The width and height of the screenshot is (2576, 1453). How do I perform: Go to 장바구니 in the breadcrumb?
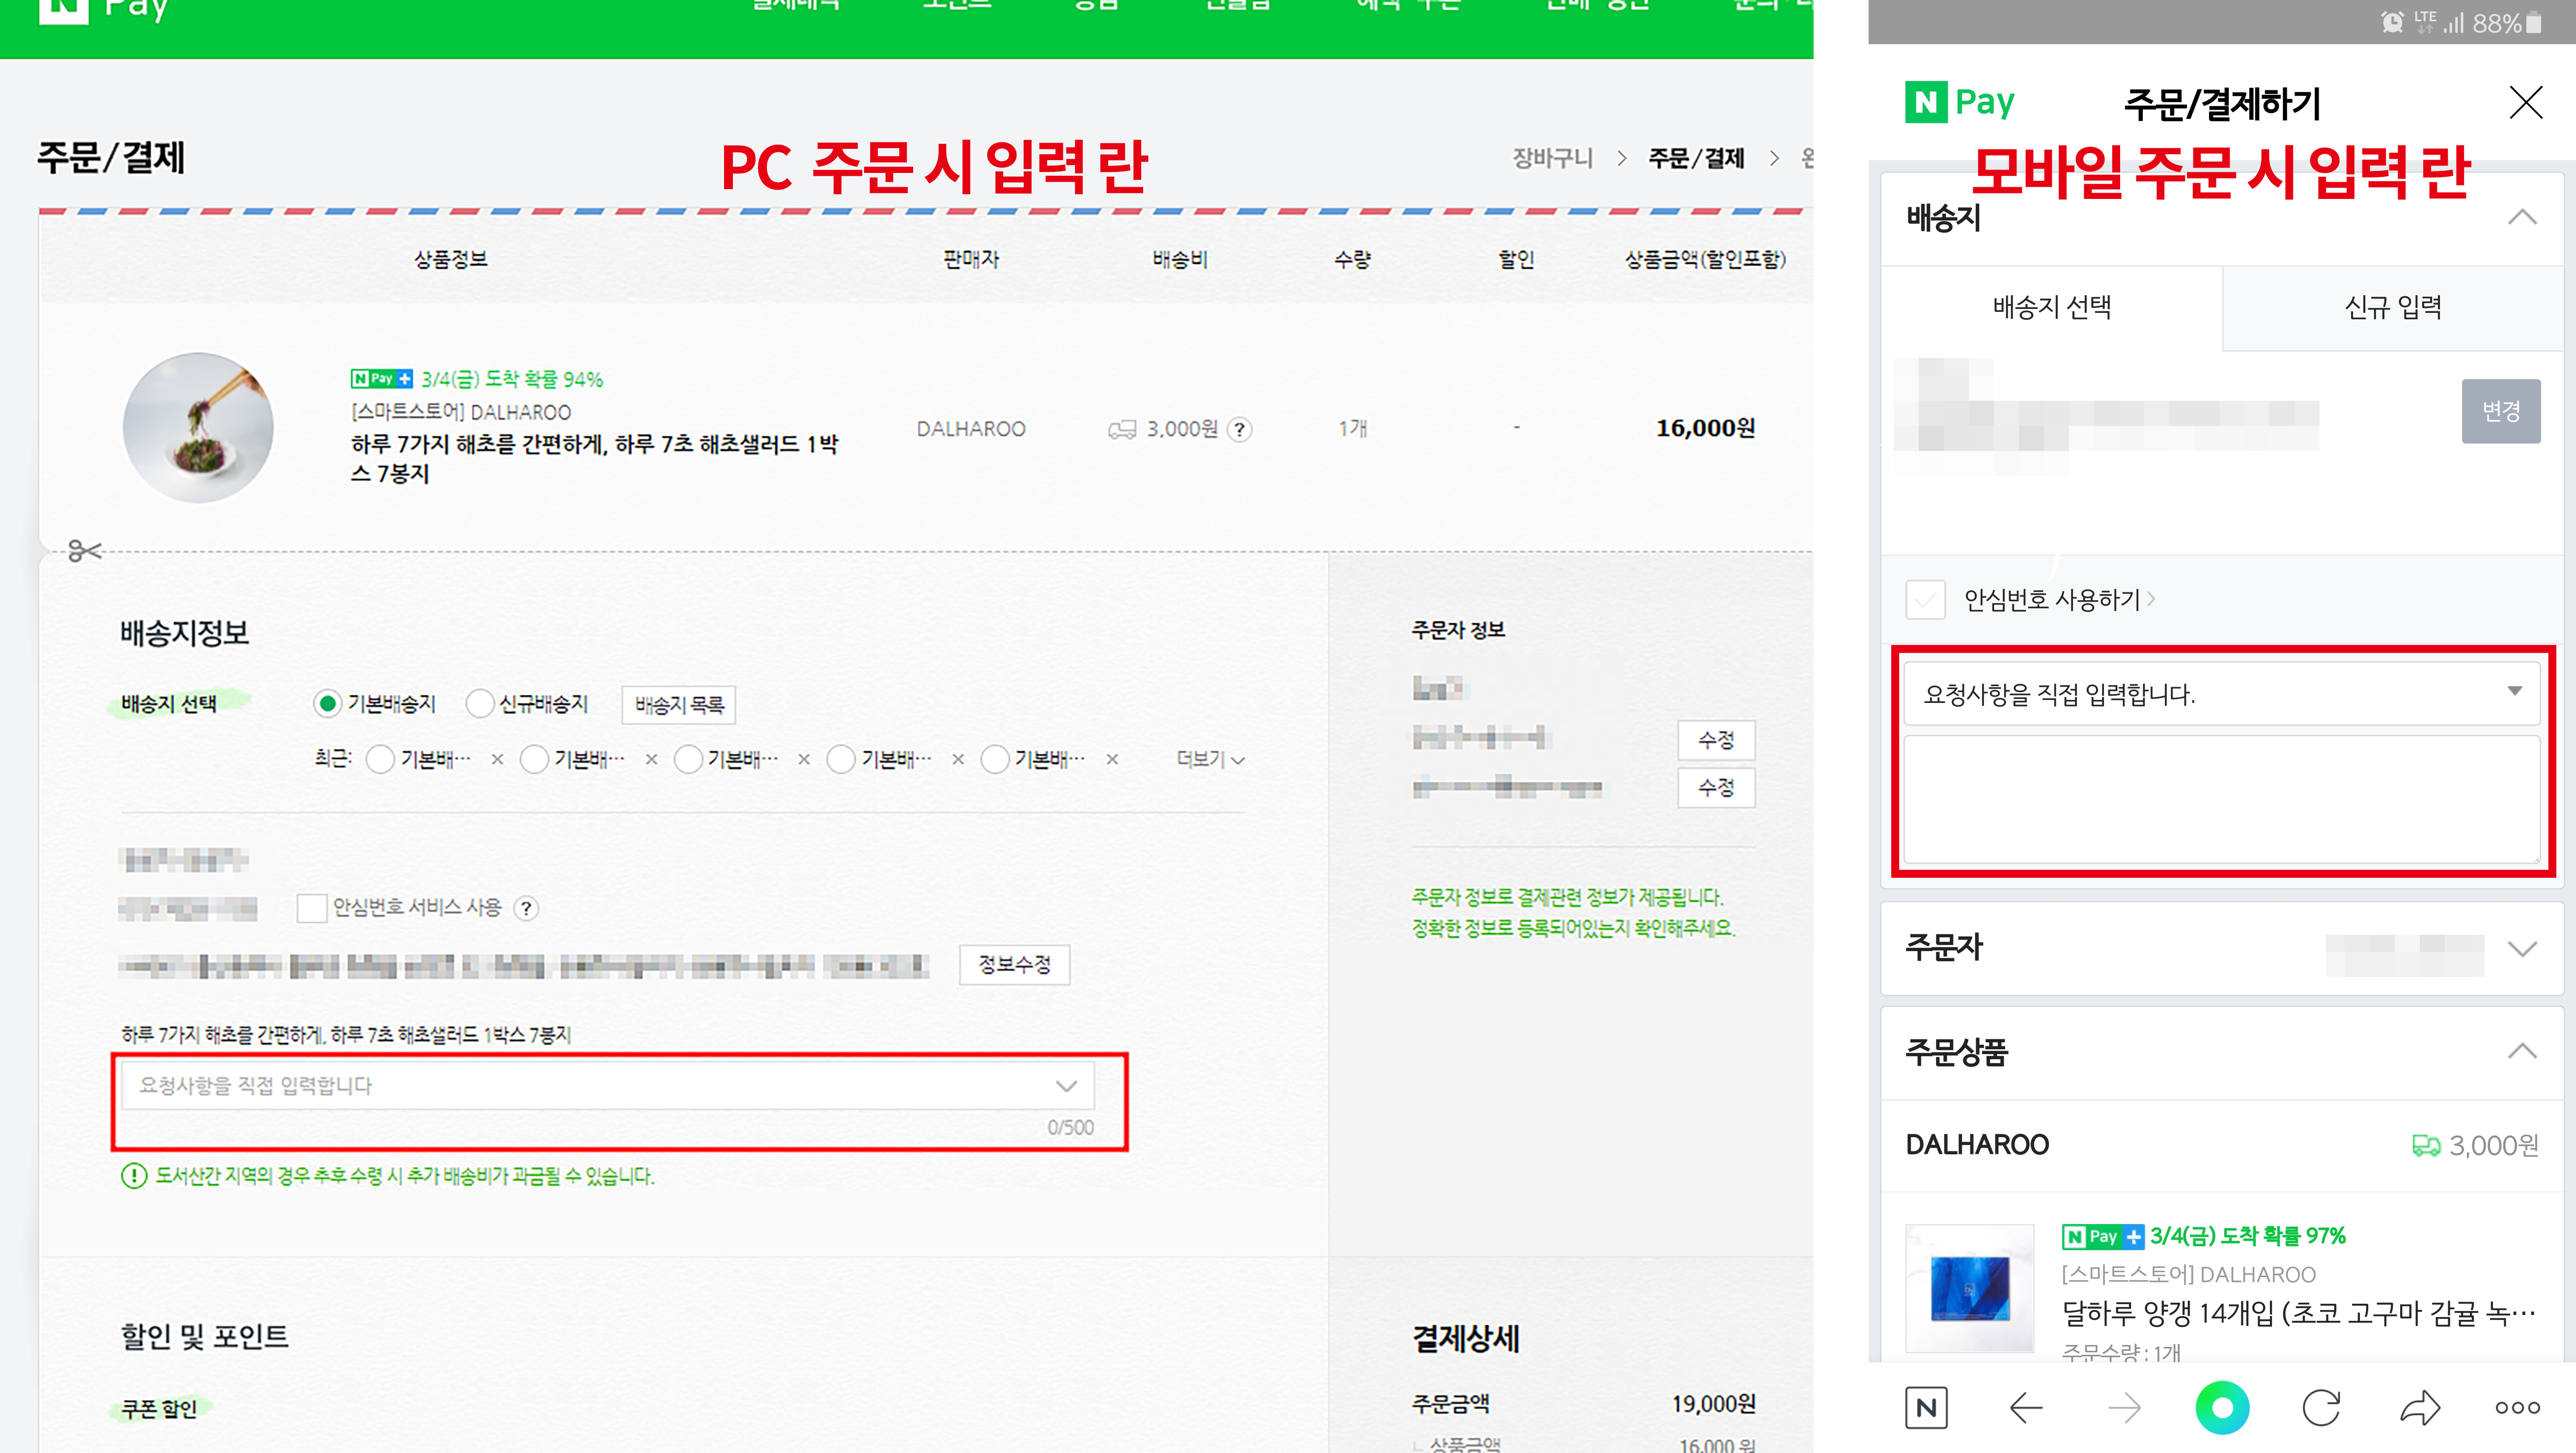[1552, 158]
